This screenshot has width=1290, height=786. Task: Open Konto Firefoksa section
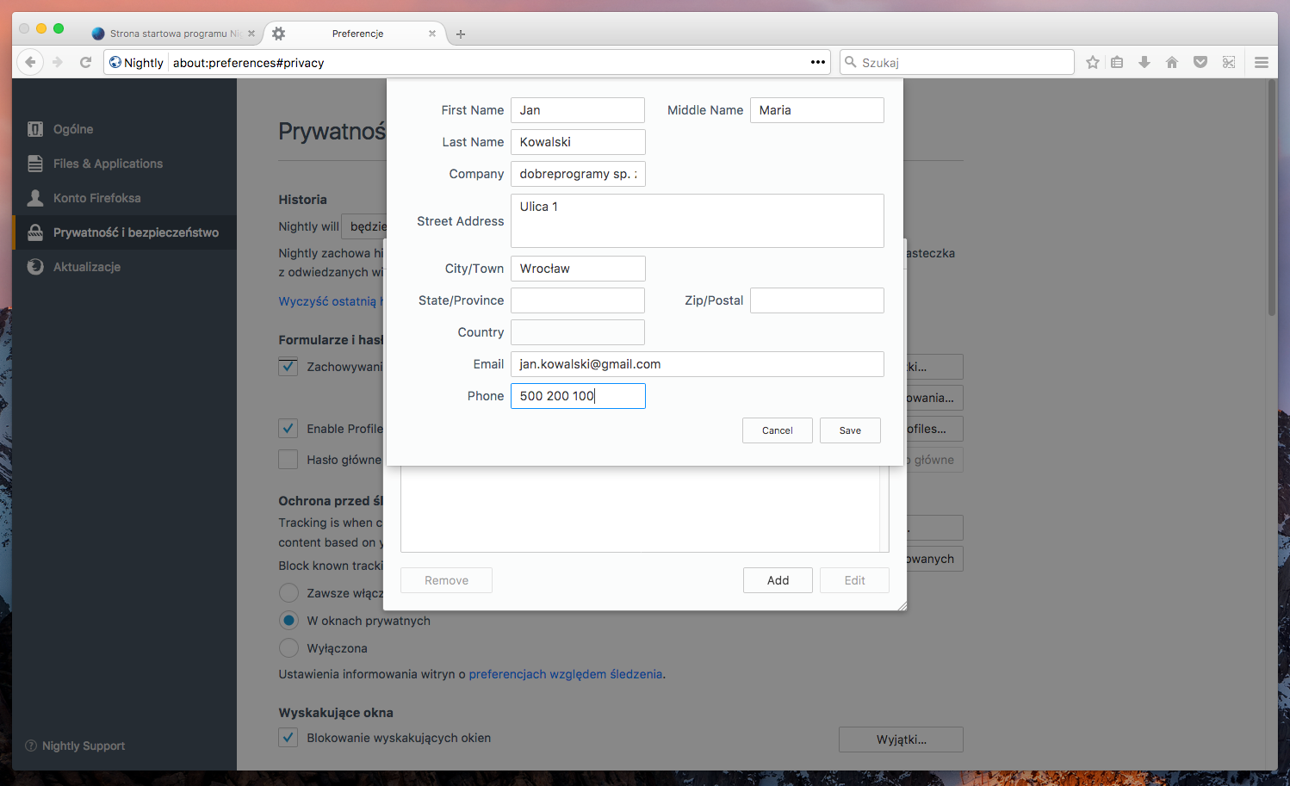point(124,198)
